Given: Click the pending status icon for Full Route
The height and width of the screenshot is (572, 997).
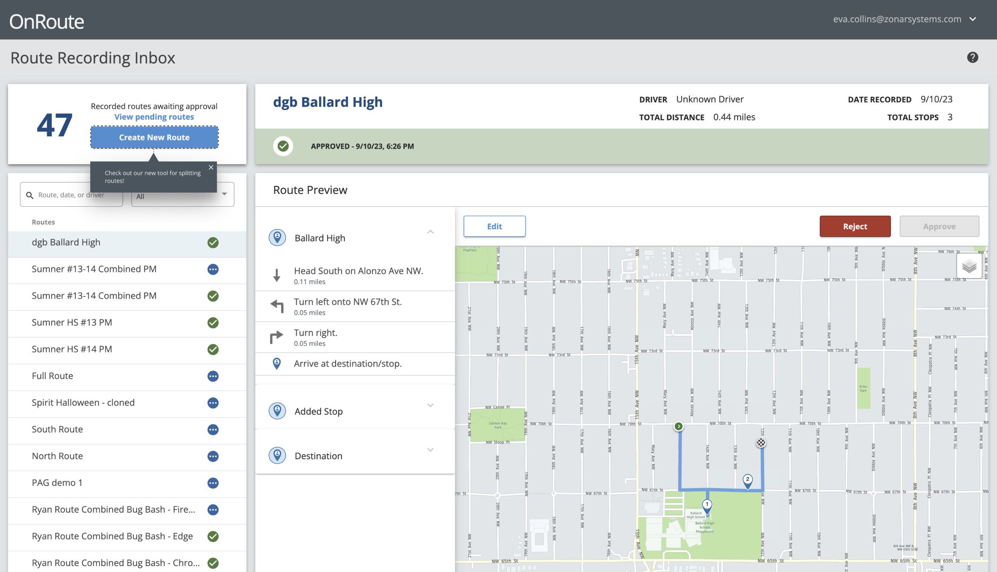Looking at the screenshot, I should 213,376.
